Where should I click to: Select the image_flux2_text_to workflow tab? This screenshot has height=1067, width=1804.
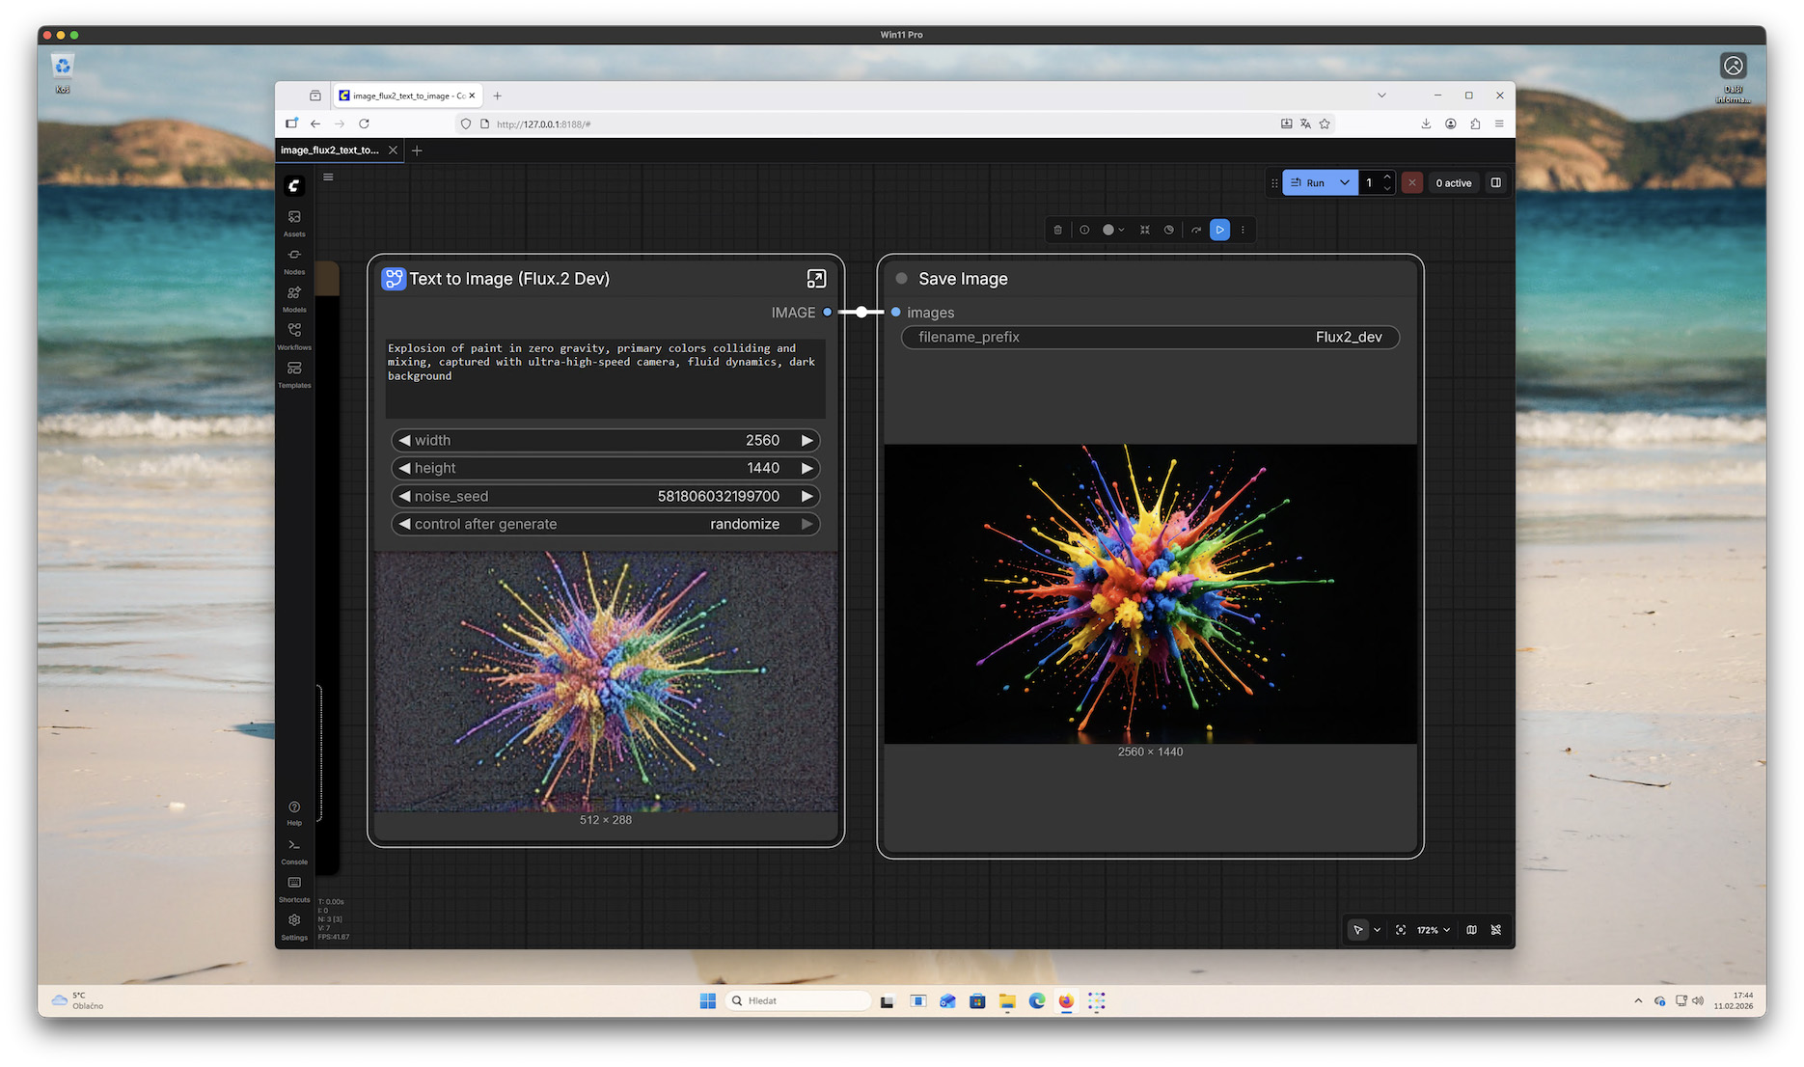coord(330,150)
